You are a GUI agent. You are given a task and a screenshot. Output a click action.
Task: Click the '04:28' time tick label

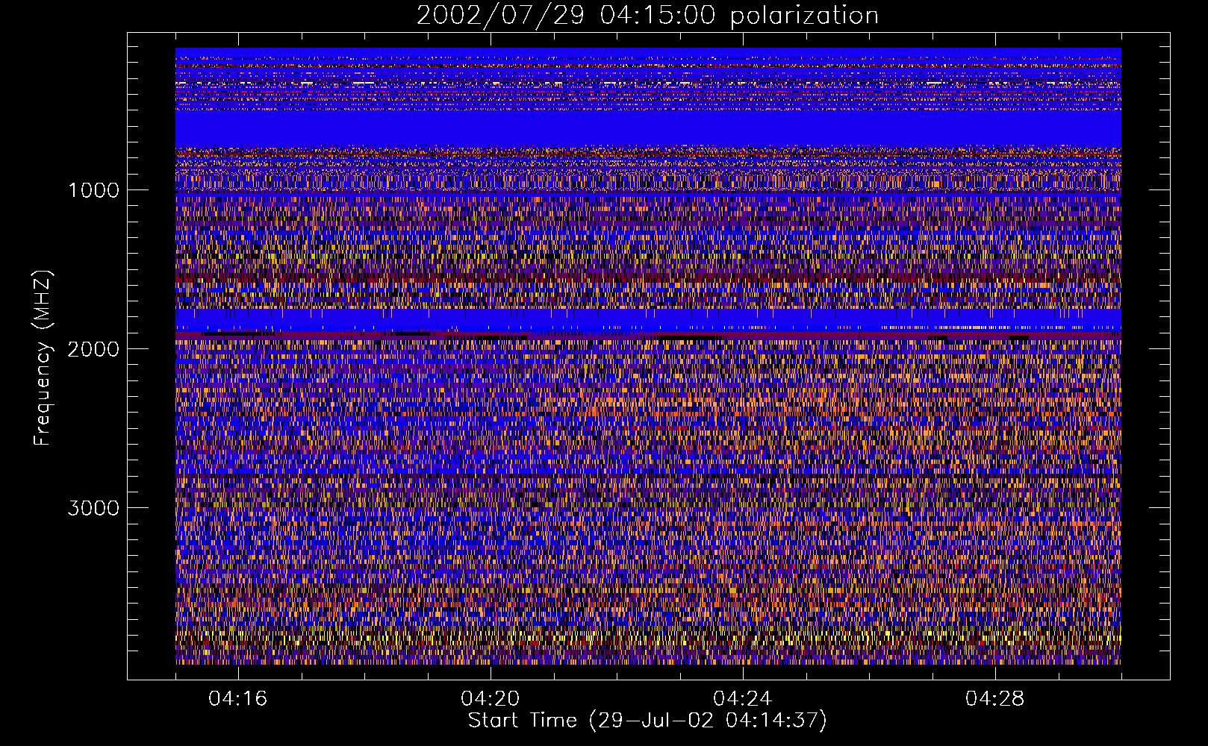point(995,699)
